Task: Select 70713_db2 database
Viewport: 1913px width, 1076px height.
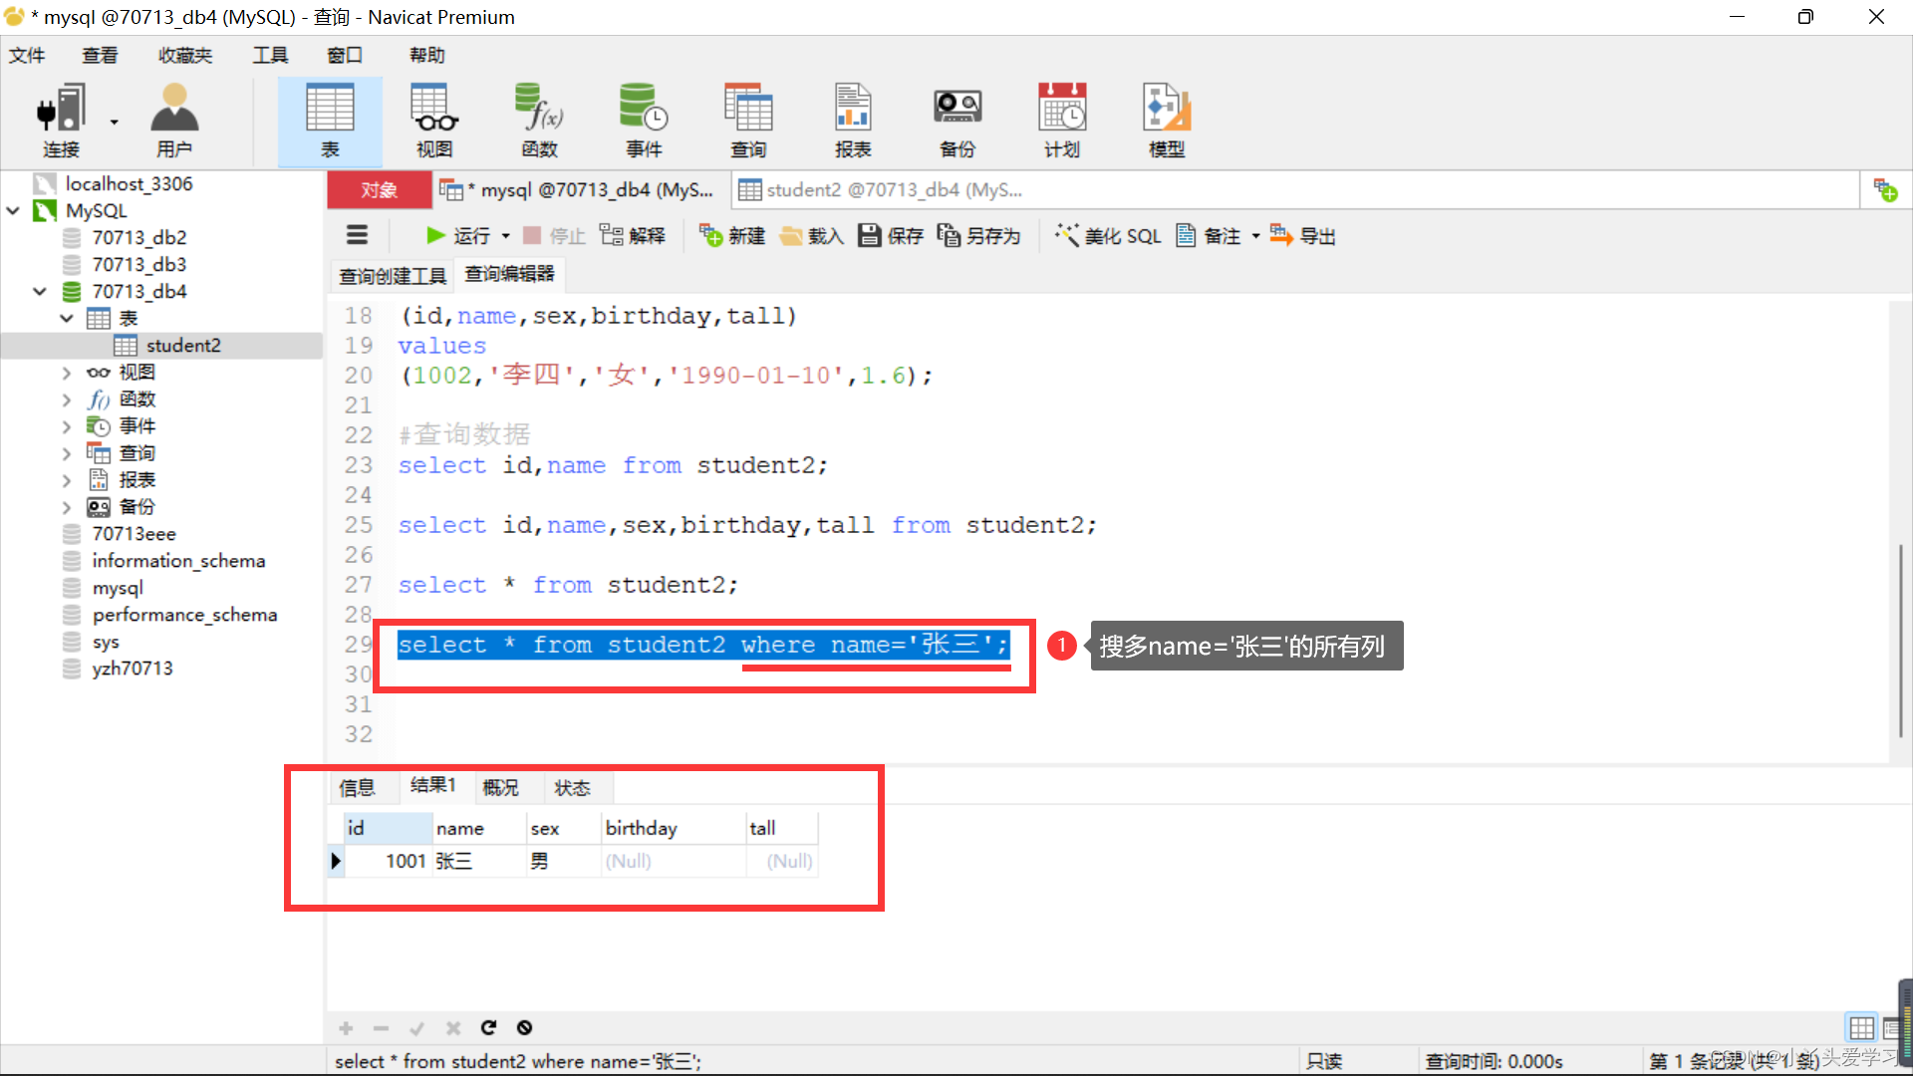Action: [x=139, y=237]
